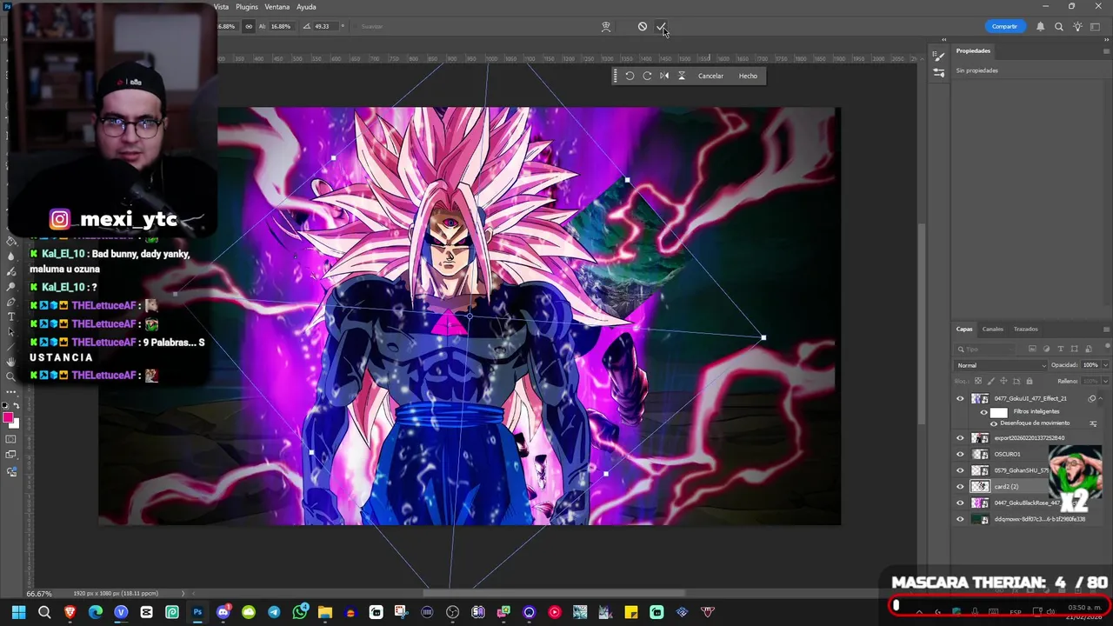Open the search magnifier in top bar
The image size is (1113, 626).
coord(1059,27)
